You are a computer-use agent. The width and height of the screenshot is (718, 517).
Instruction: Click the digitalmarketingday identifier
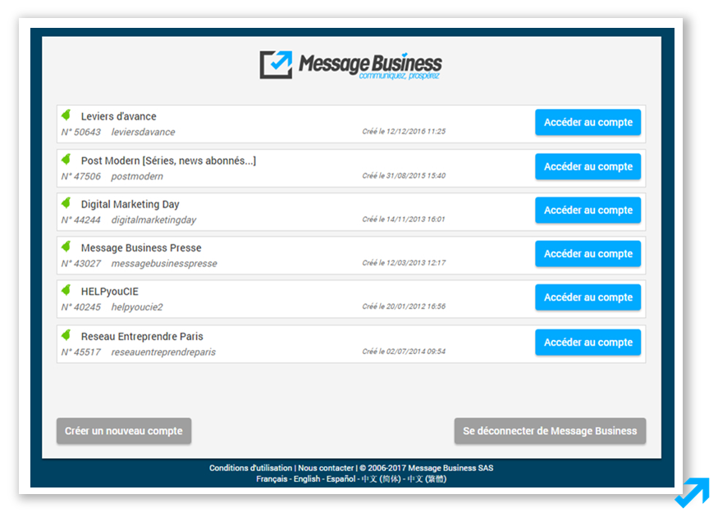tap(154, 220)
